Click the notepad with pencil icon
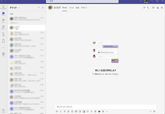165x114 pixels. [x=103, y=111]
